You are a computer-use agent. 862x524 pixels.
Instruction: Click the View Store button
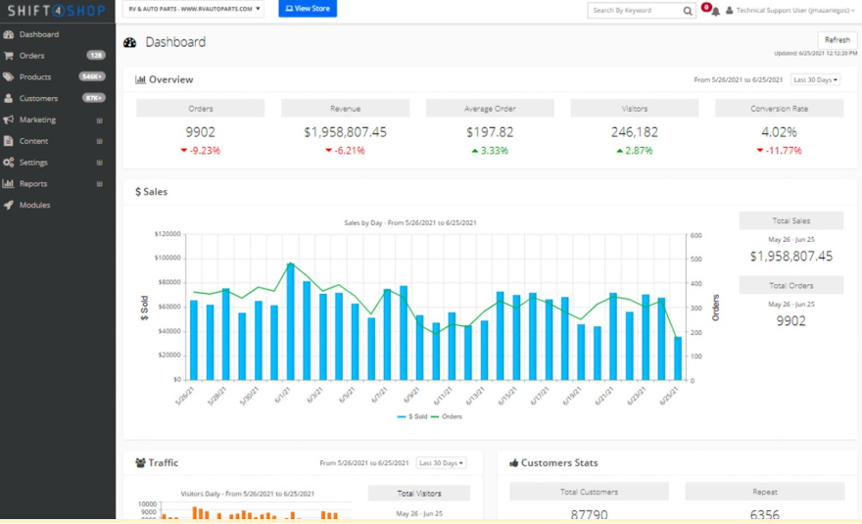(x=308, y=8)
